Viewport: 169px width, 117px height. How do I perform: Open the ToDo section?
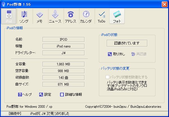pos(101,16)
